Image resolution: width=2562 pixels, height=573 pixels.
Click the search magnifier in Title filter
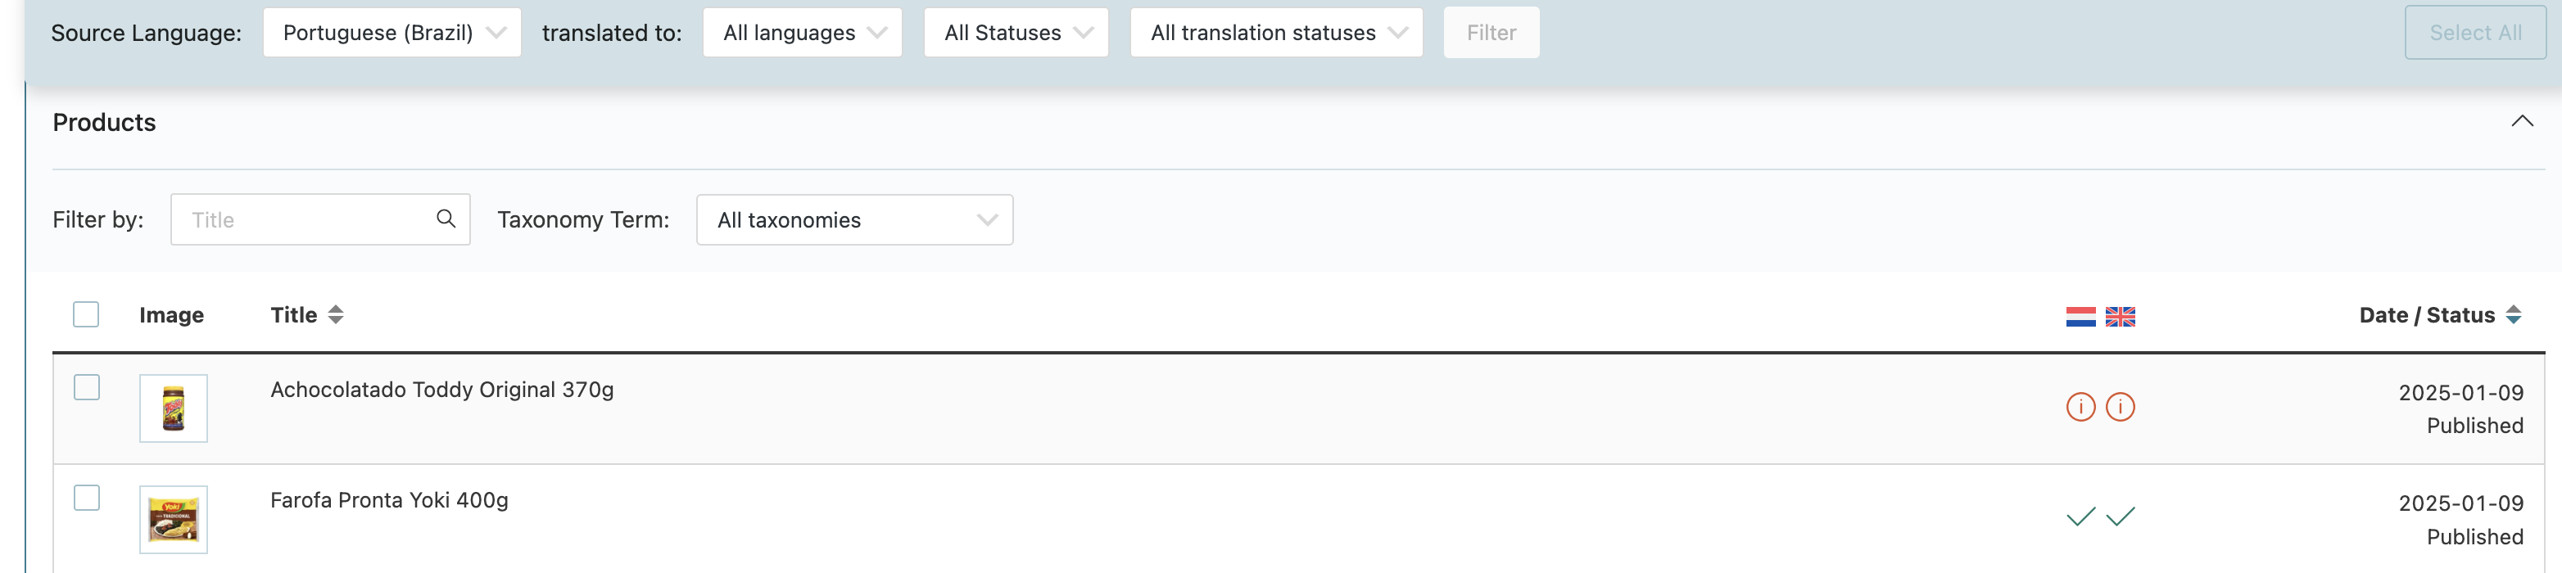coord(446,219)
